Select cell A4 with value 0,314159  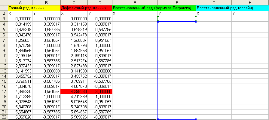[x=20, y=24]
